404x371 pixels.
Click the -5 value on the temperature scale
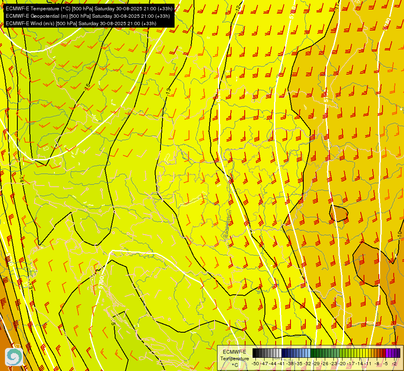point(385,364)
